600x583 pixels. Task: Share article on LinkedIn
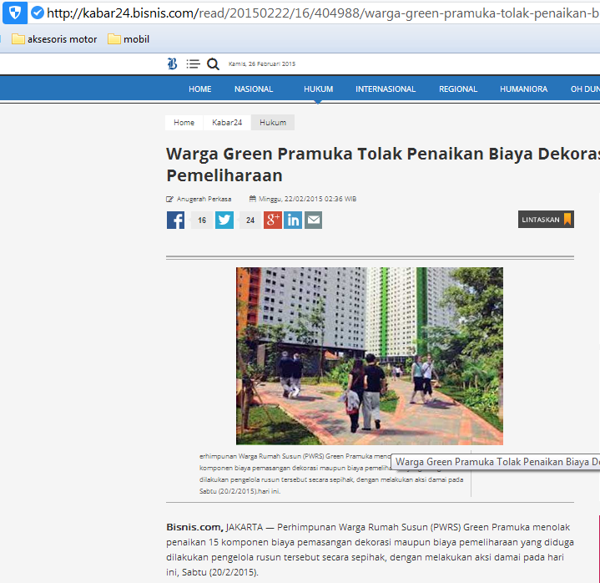pyautogui.click(x=293, y=220)
